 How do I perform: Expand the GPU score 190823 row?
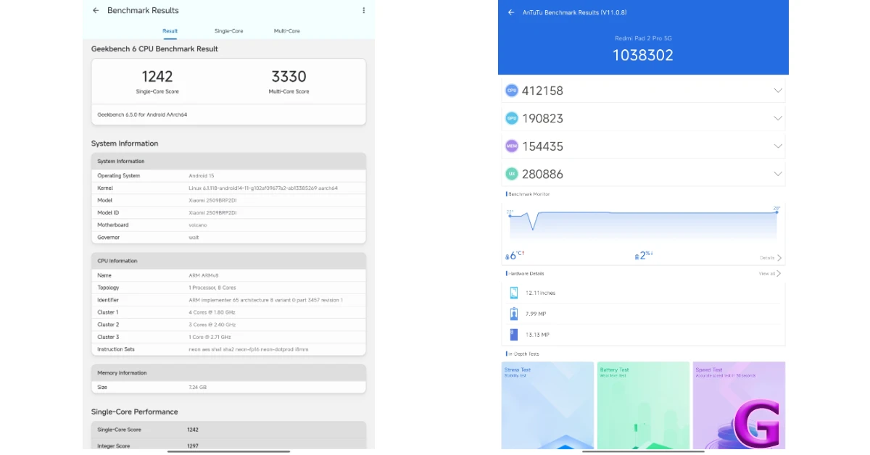tap(777, 118)
